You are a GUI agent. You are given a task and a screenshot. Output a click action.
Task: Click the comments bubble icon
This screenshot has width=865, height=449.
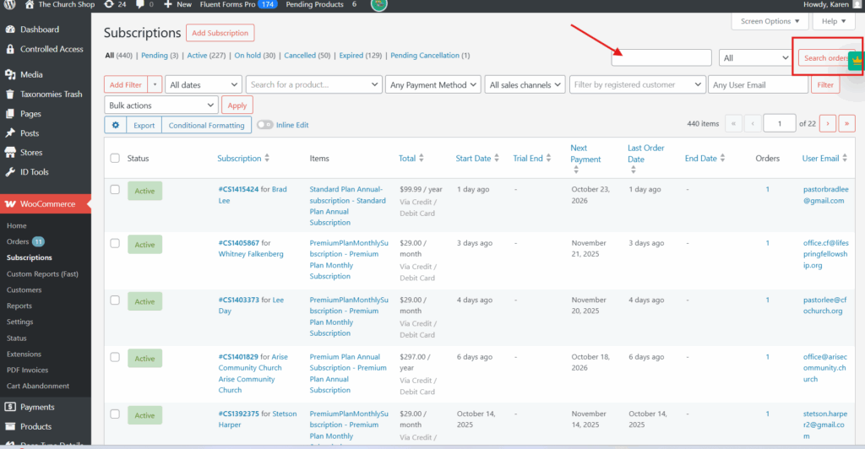(x=139, y=5)
